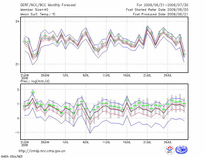Click the Mean Surf. Temp. label
This screenshot has height=158, width=205.
click(38, 14)
